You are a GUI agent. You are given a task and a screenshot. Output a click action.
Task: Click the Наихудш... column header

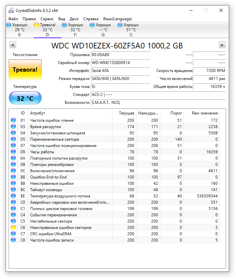[x=148, y=113]
